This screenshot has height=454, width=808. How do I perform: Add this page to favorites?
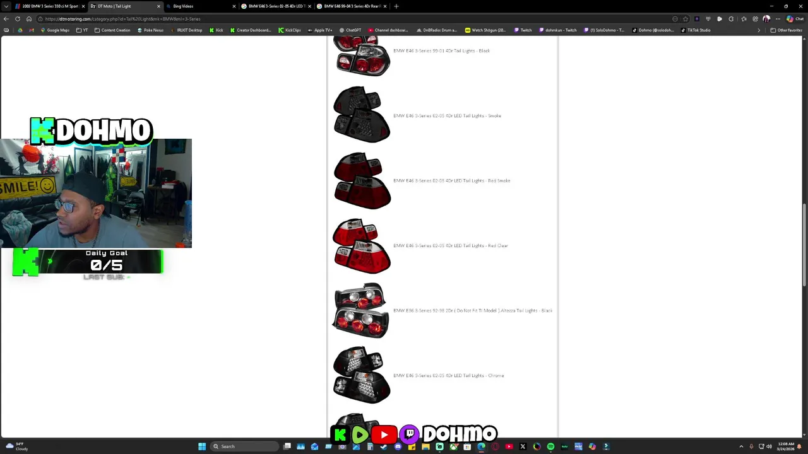(x=686, y=19)
